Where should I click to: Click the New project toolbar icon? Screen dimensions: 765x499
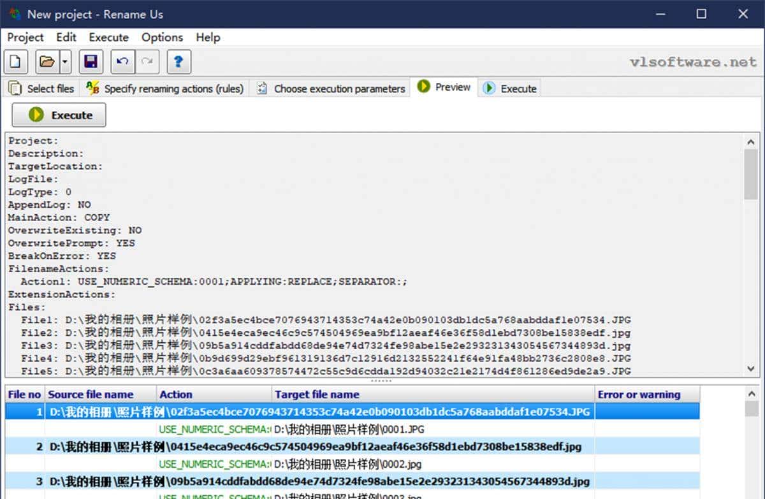tap(16, 62)
